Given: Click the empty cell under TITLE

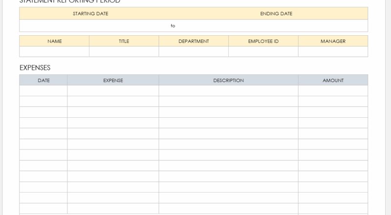Looking at the screenshot, I should [124, 52].
